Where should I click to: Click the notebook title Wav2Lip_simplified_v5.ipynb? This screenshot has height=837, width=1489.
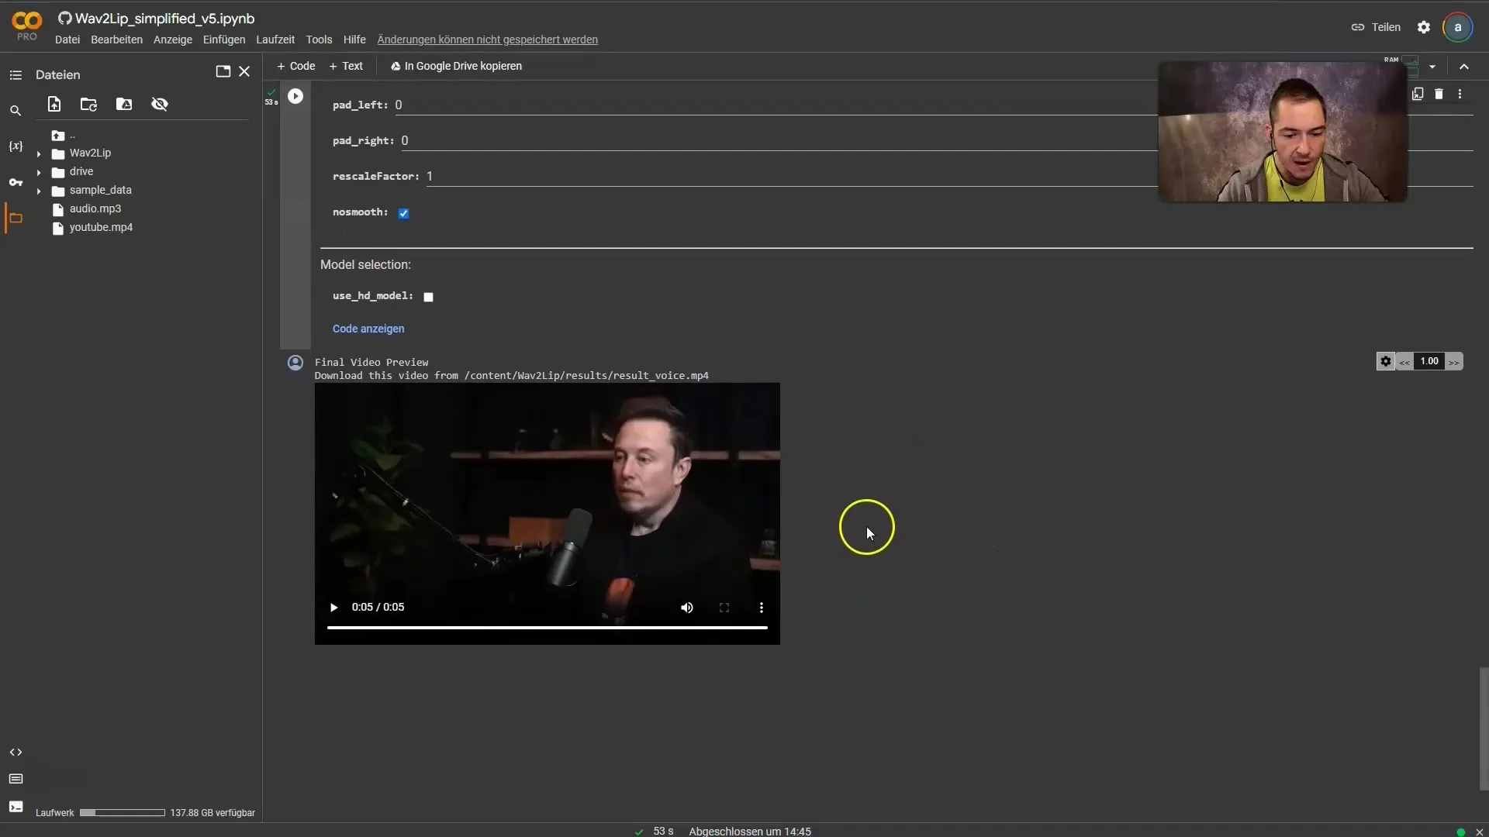(164, 19)
